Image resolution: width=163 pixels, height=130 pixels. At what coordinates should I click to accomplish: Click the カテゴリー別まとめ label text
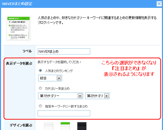coord(57,89)
